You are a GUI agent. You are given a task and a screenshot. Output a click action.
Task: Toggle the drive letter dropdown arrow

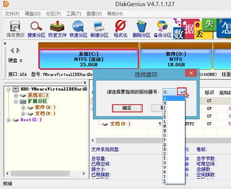[x=182, y=92]
